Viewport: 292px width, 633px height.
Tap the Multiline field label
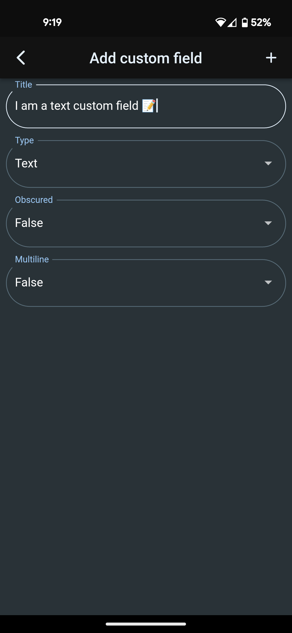tap(32, 259)
